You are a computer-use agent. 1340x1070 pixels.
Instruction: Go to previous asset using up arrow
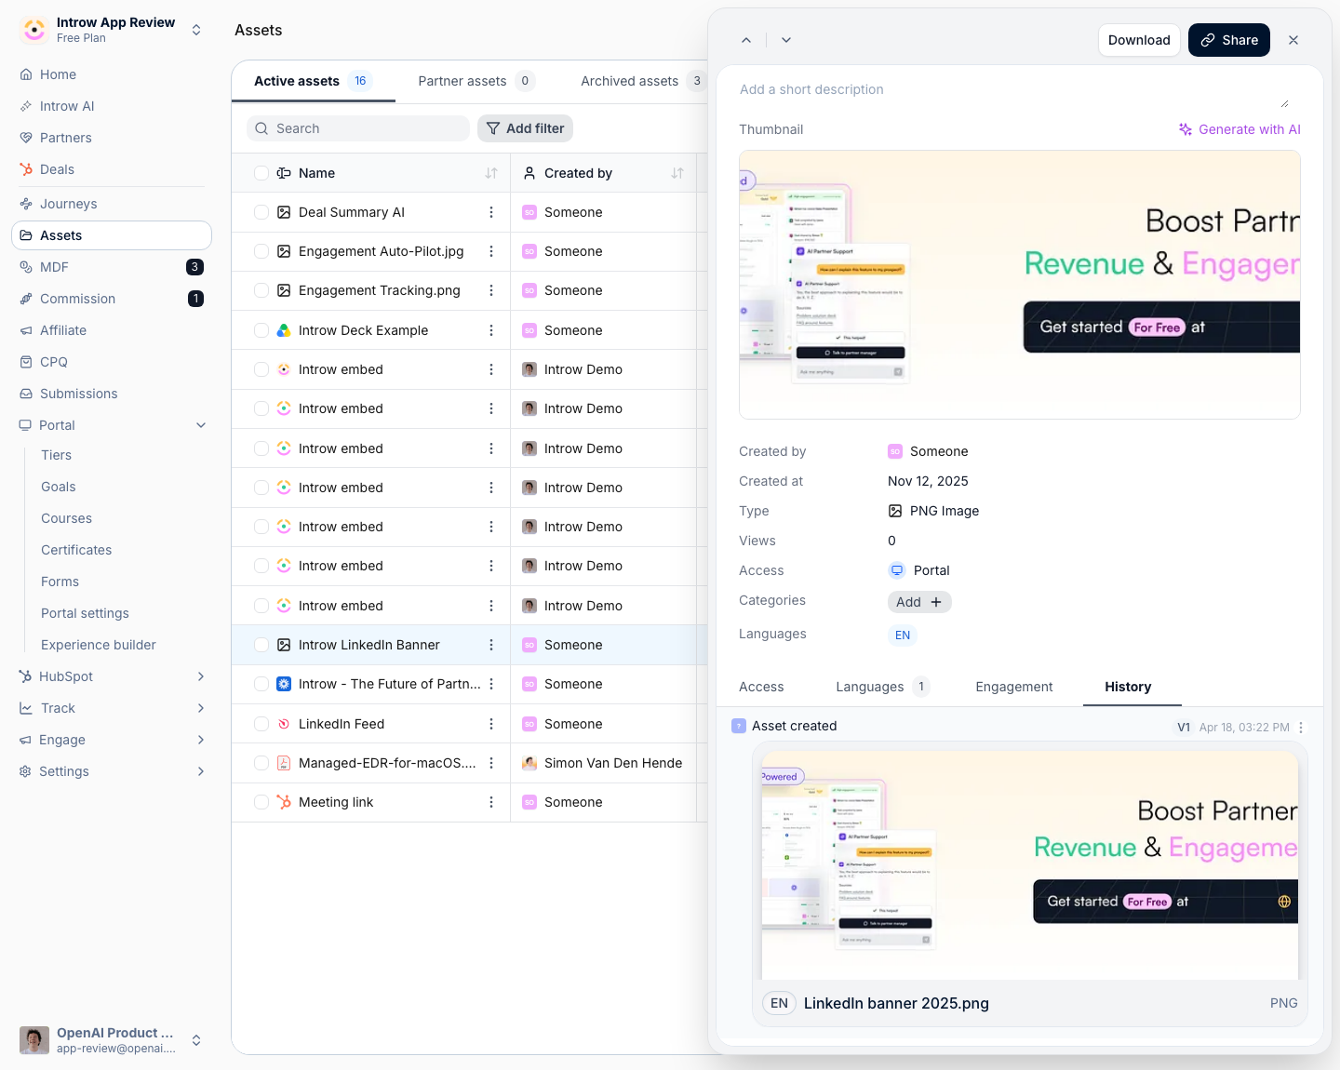click(x=746, y=40)
